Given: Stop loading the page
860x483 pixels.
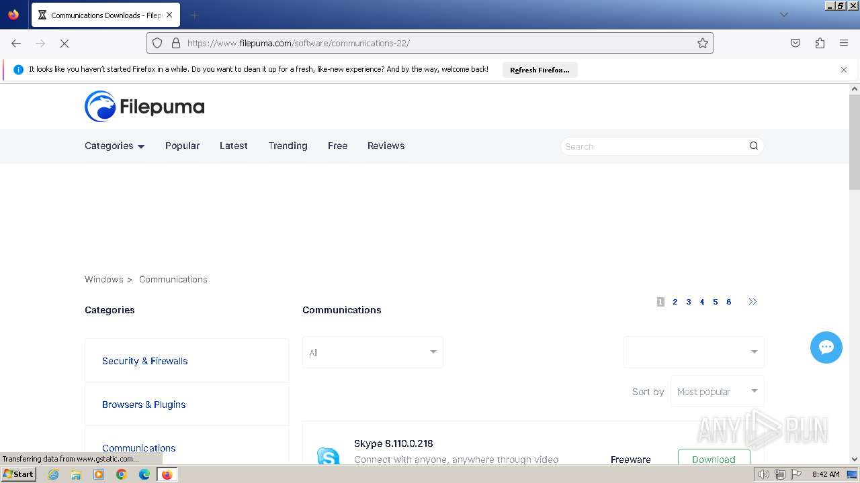Looking at the screenshot, I should [x=64, y=43].
